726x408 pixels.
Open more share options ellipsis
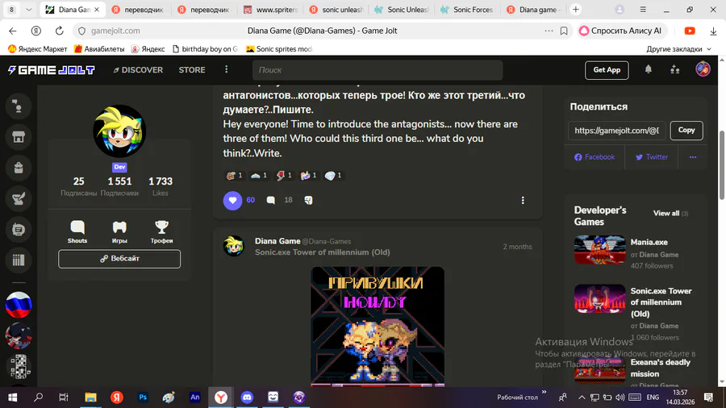[693, 157]
